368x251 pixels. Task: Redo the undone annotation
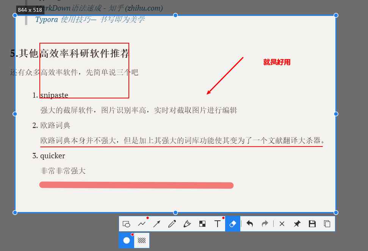coord(265,224)
